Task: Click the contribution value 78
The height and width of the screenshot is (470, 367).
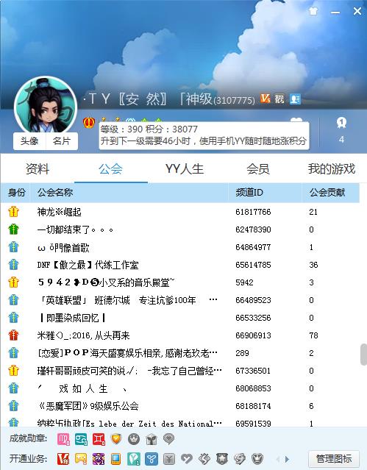Action: pyautogui.click(x=313, y=335)
